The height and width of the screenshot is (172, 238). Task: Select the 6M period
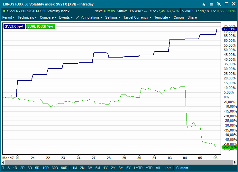(x=98, y=168)
